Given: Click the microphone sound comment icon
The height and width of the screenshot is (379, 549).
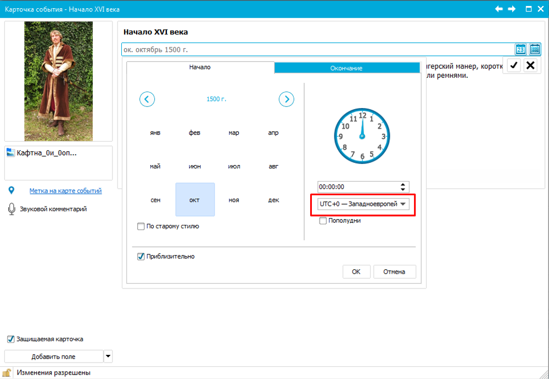Looking at the screenshot, I should tap(12, 209).
